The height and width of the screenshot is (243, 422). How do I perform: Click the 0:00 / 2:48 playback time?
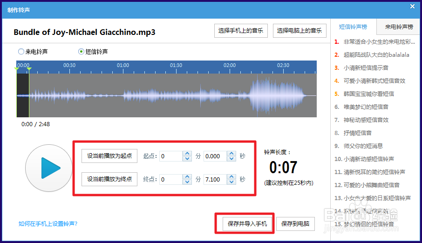35,124
